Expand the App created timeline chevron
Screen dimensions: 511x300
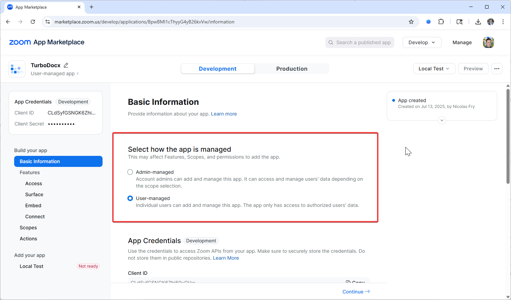[442, 120]
